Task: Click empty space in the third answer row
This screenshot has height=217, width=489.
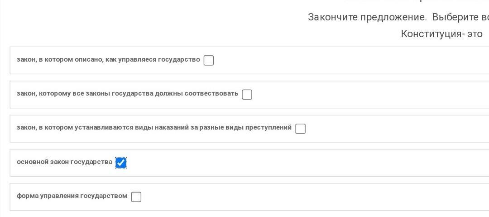Action: tap(394, 129)
